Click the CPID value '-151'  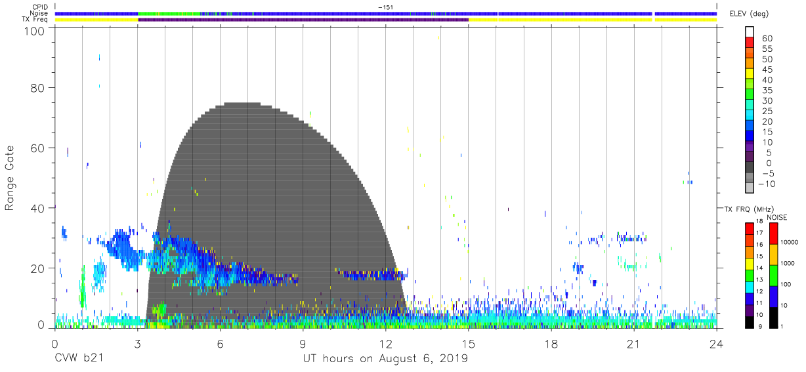pos(385,8)
